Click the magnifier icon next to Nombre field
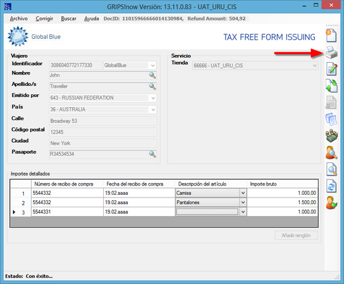Viewport: 344px width, 284px height. pos(152,75)
